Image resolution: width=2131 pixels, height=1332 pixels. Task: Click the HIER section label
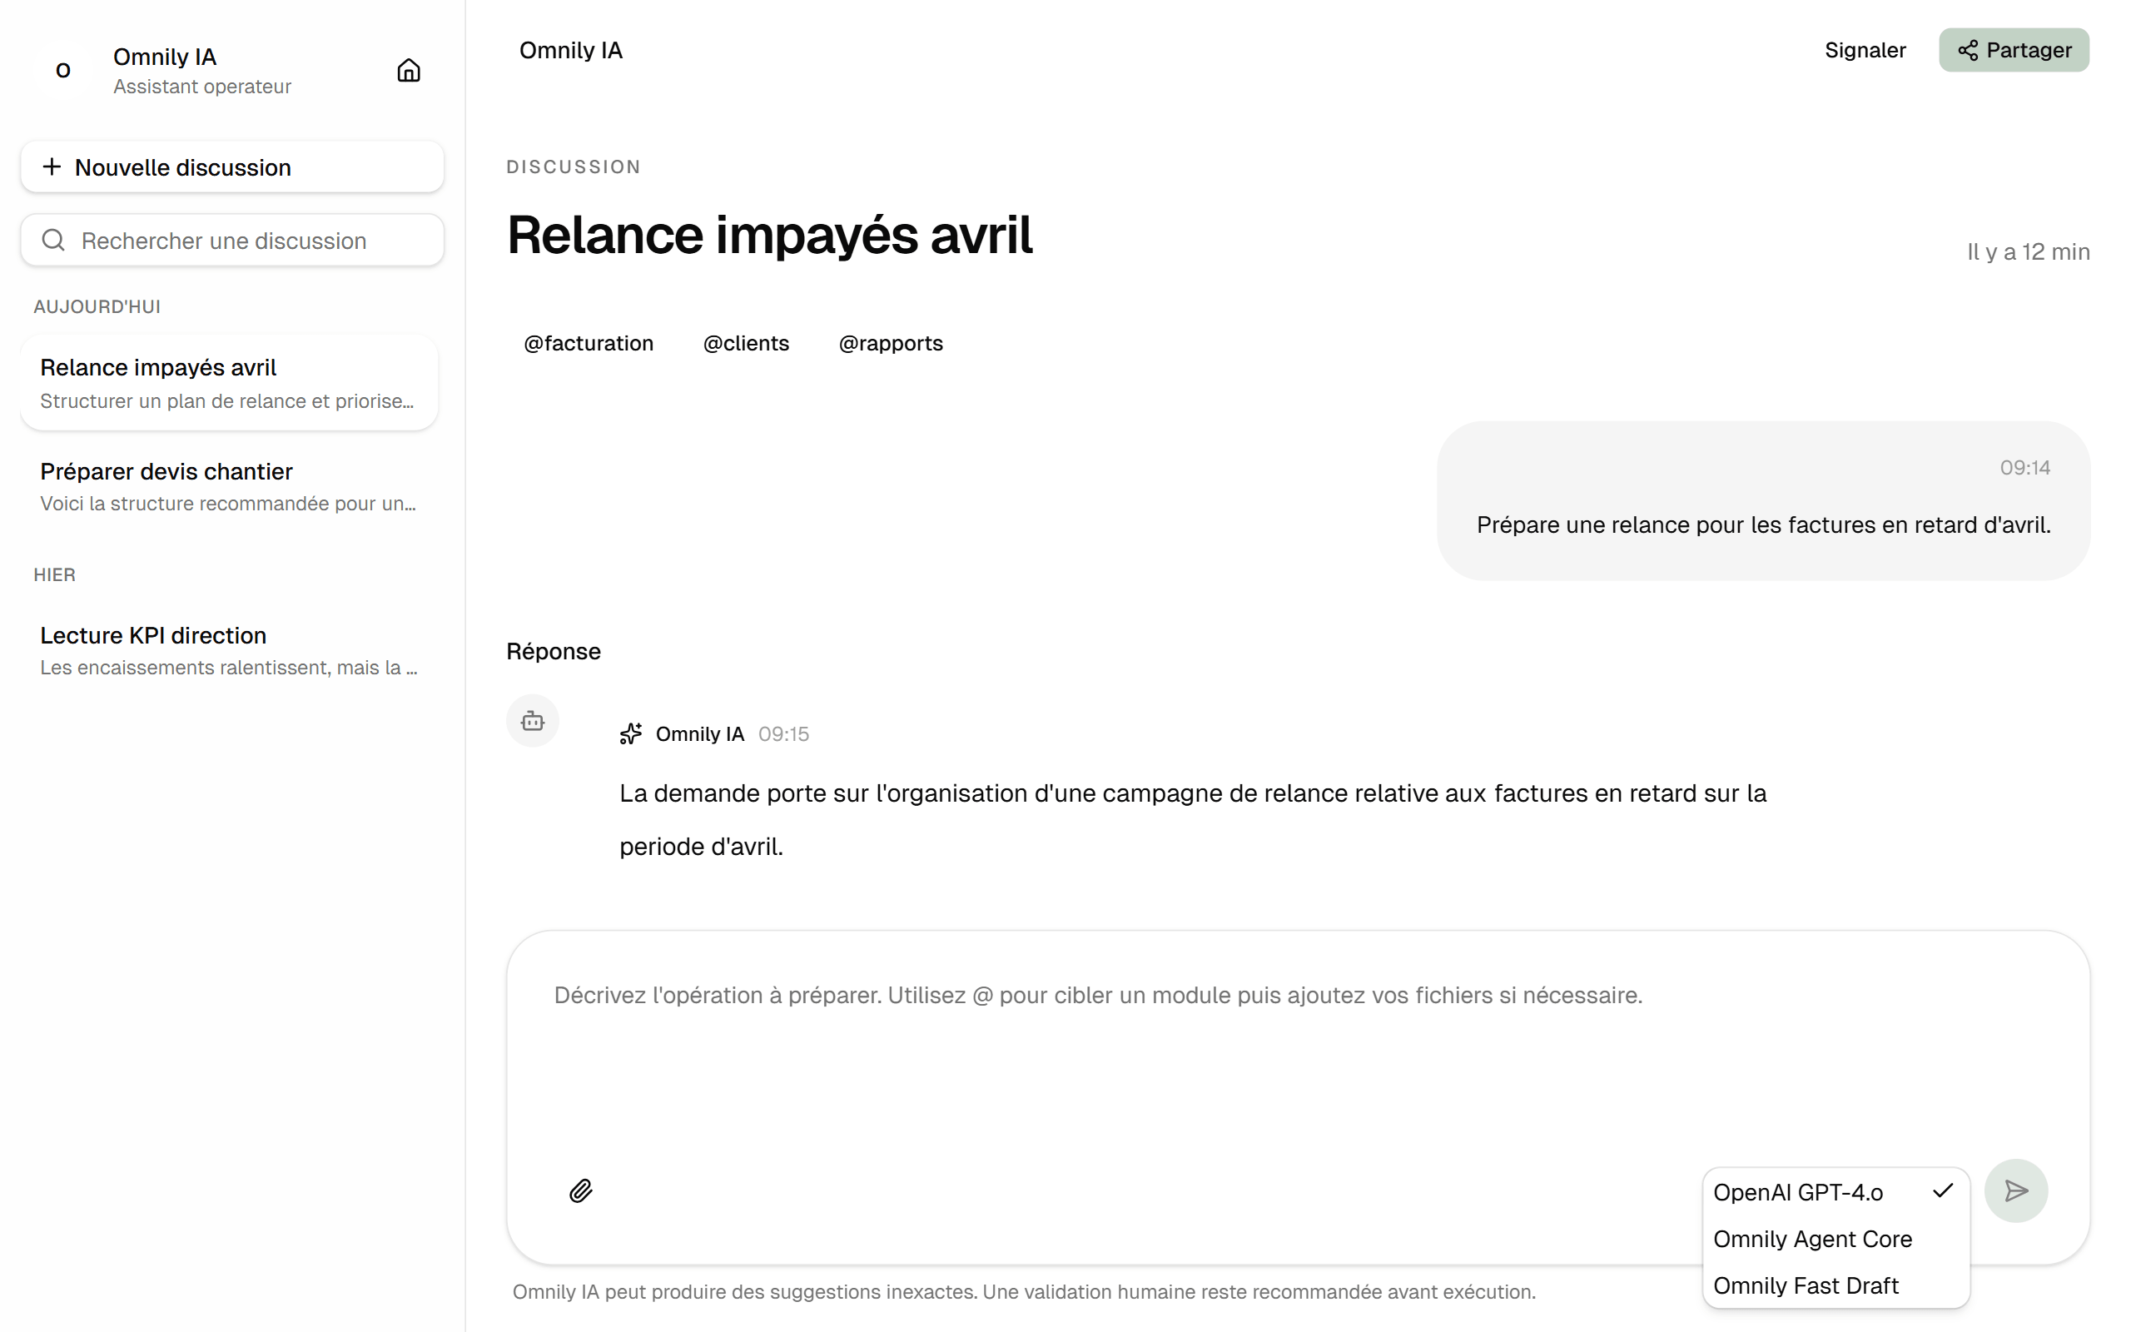[55, 574]
